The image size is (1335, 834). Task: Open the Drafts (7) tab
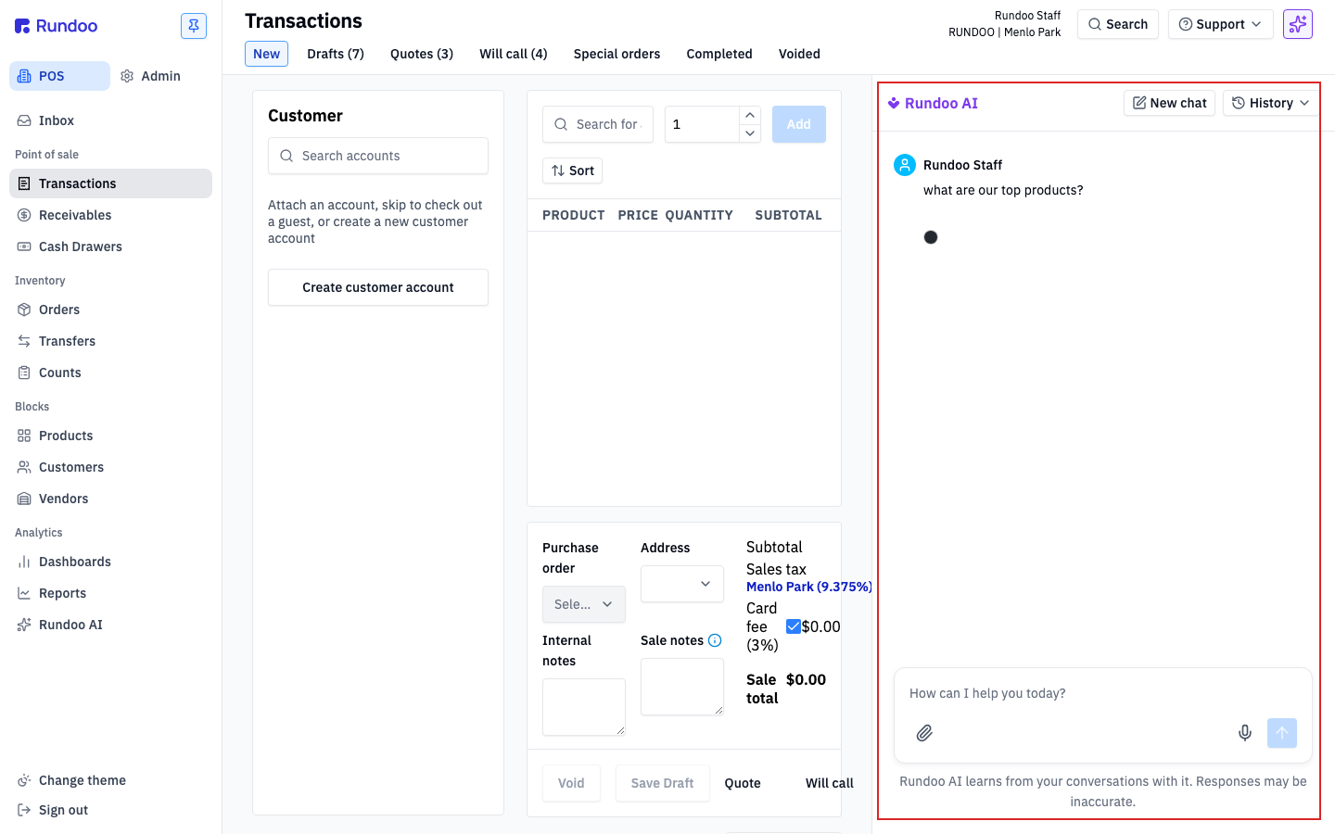coord(336,54)
